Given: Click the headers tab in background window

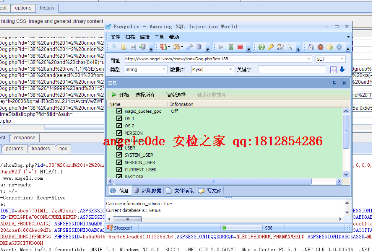Looking at the screenshot, I should pos(41,149).
